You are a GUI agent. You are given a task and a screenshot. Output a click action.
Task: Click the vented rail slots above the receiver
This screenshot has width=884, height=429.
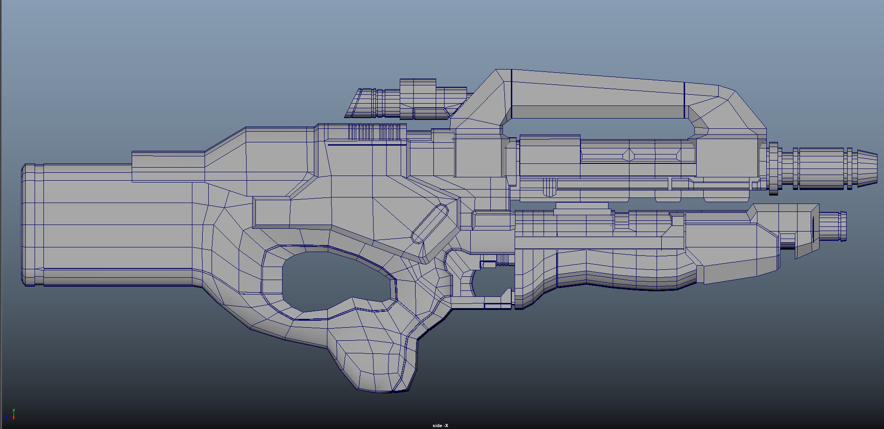click(x=374, y=131)
